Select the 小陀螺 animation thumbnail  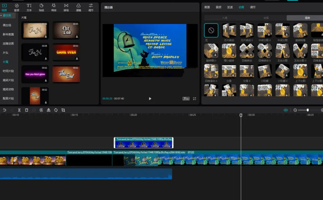tap(265, 71)
